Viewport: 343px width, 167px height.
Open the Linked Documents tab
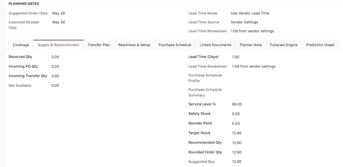[216, 45]
